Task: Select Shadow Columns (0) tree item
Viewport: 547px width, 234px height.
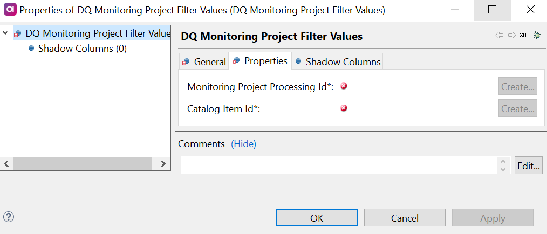Action: tap(82, 49)
